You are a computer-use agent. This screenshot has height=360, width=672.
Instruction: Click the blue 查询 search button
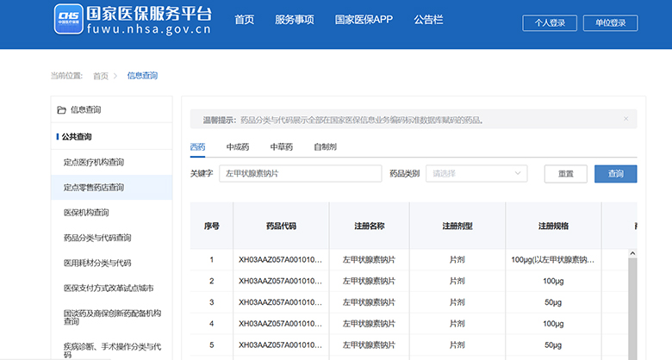615,174
